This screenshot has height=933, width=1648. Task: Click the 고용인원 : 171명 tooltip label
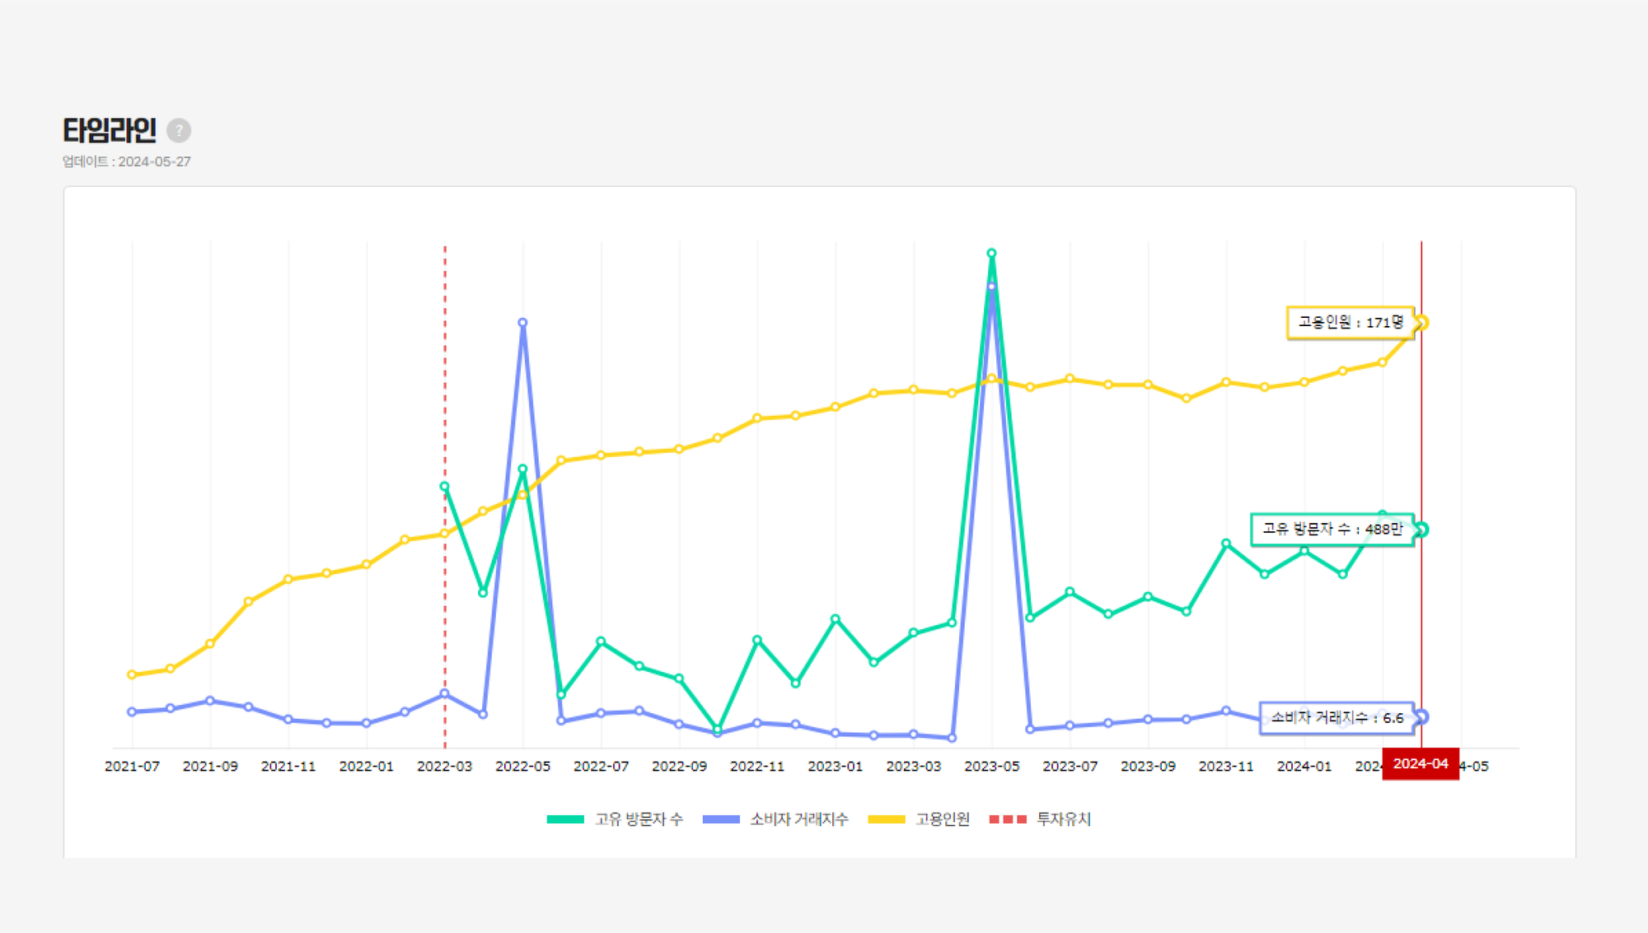pyautogui.click(x=1351, y=322)
